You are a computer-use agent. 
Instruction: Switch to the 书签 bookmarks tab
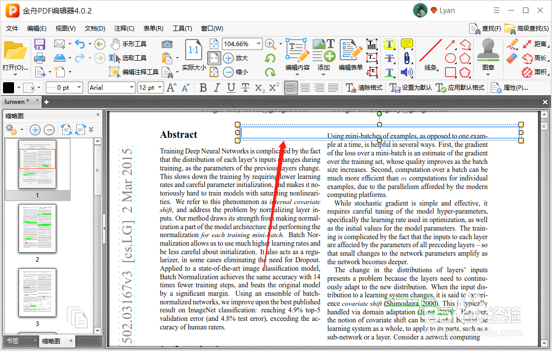click(13, 341)
